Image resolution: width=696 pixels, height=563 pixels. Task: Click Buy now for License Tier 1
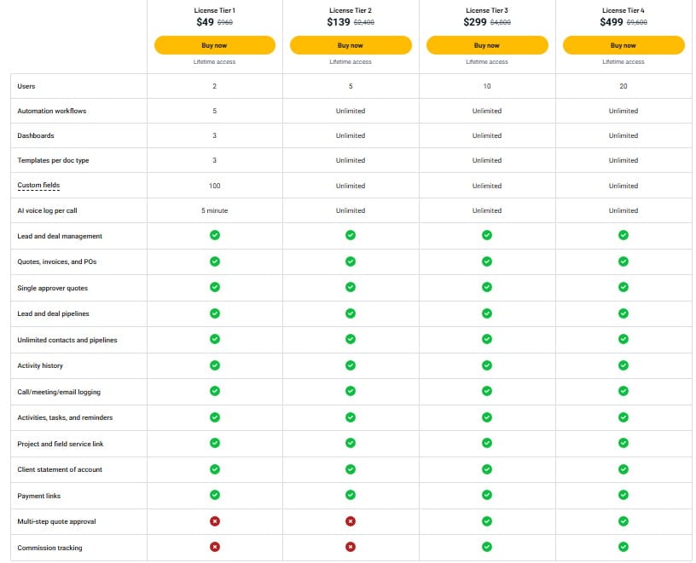tap(214, 43)
